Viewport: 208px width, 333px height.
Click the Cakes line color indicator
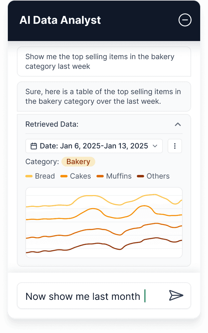coord(65,176)
